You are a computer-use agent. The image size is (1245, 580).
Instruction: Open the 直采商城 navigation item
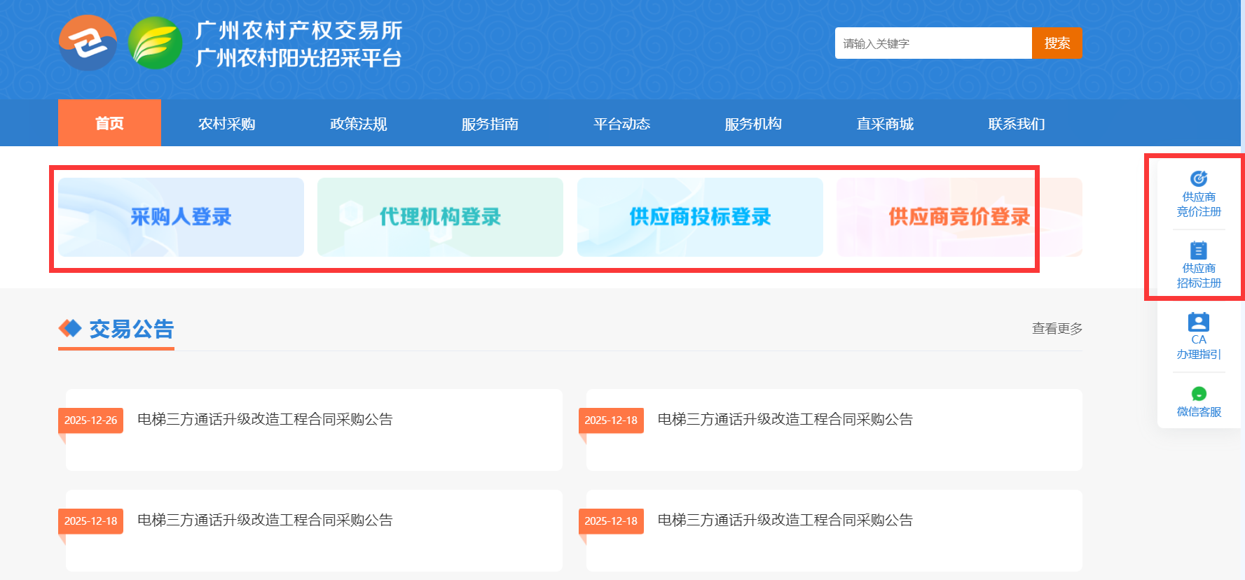click(885, 124)
